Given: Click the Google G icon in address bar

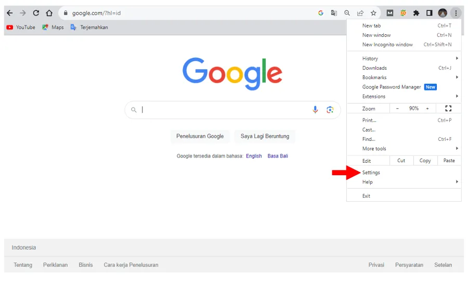Looking at the screenshot, I should [x=321, y=13].
